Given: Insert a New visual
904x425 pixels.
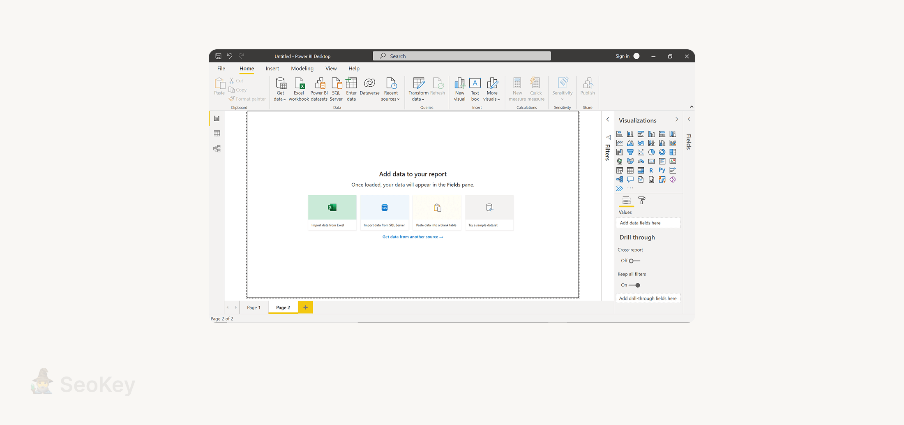Looking at the screenshot, I should pos(460,89).
